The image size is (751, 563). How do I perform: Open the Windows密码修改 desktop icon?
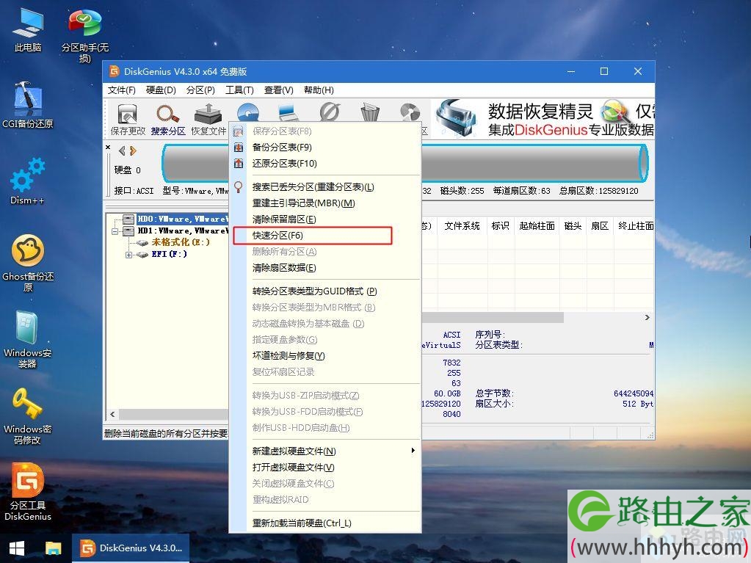pos(28,415)
